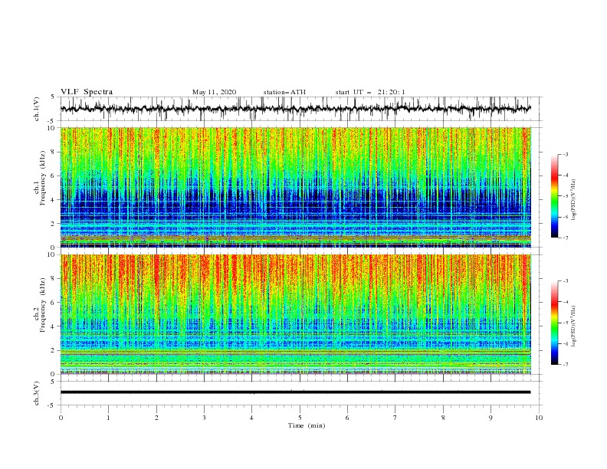
Task: Click the "2" tick on the time axis
Action: [x=156, y=418]
